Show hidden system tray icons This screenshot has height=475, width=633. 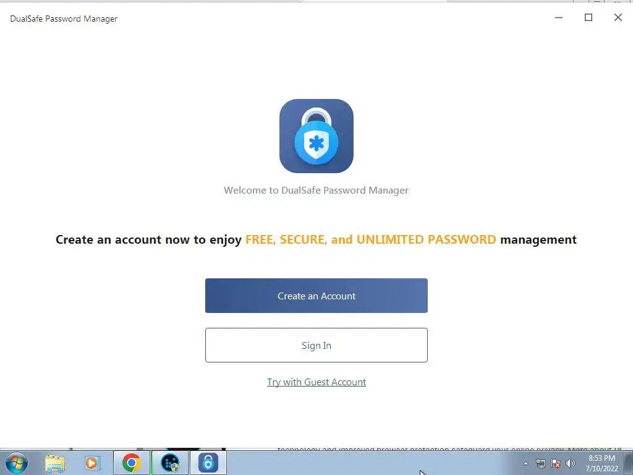(525, 464)
